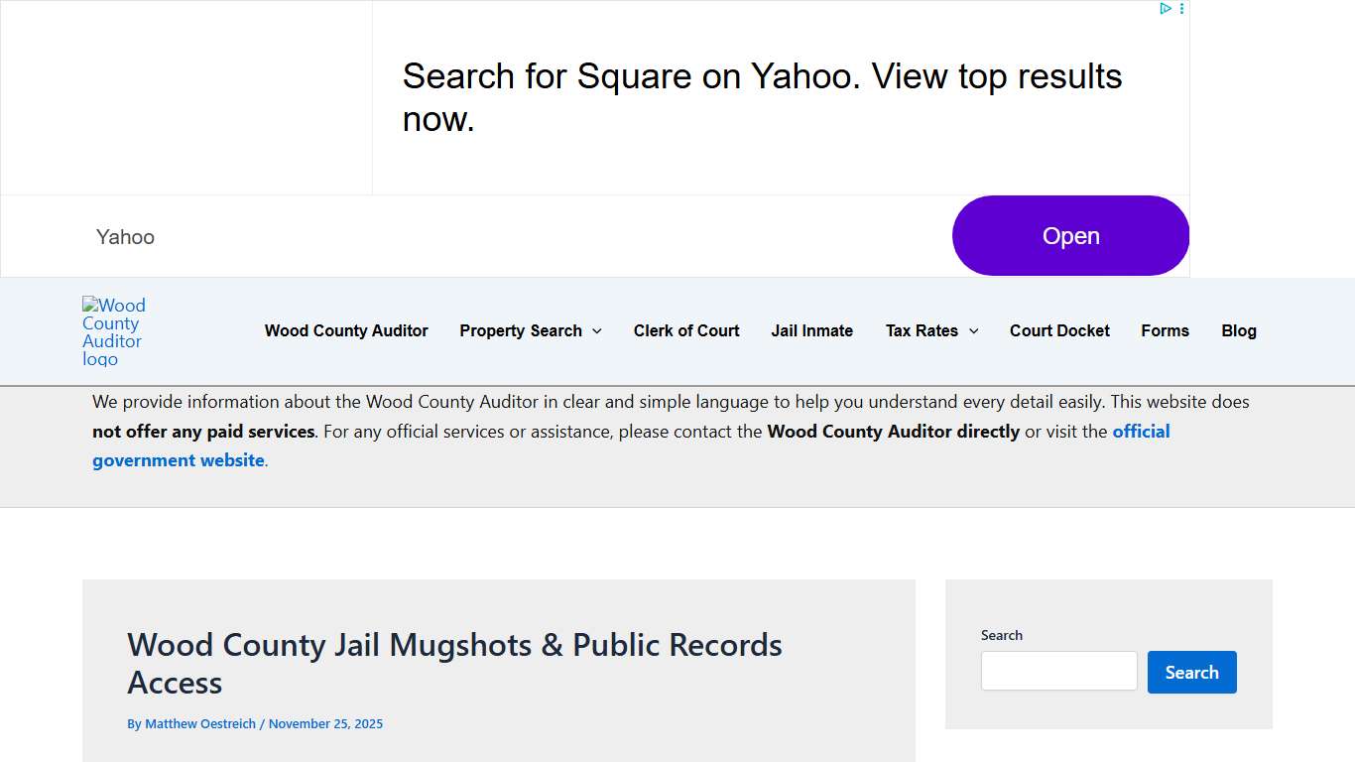Click the November 25, 2025 date link

tap(325, 723)
